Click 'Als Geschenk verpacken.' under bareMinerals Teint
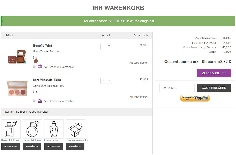236x155 pixels. pyautogui.click(x=59, y=101)
